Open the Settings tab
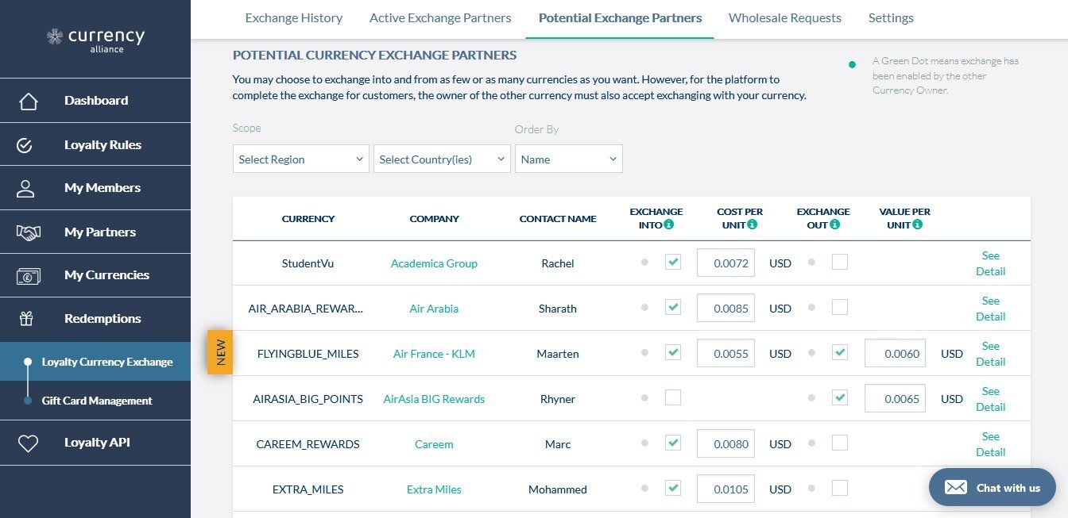 click(891, 17)
